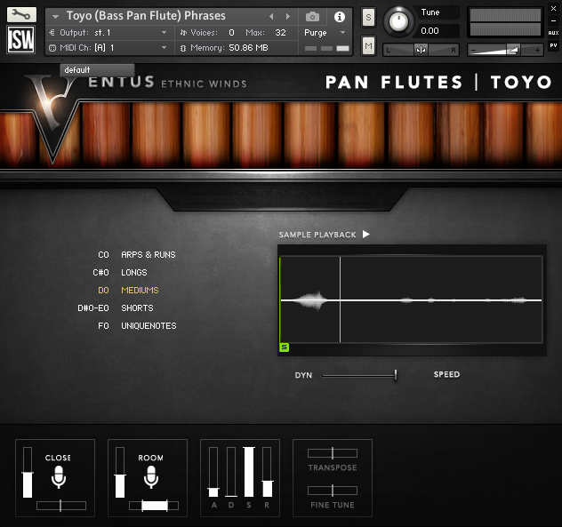Adjust the Decay (D) envelope slider
The width and height of the screenshot is (562, 527).
231,472
